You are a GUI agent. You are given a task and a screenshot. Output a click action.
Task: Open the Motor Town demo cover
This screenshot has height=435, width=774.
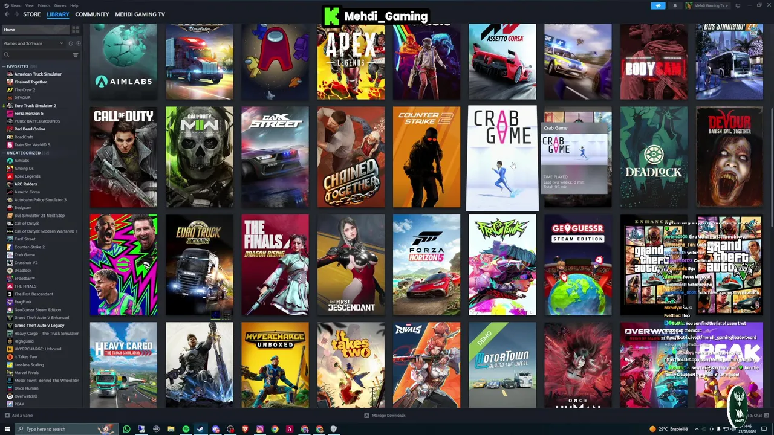[502, 365]
